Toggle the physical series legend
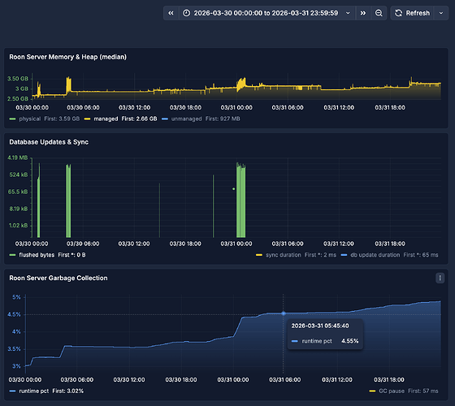 click(30, 119)
